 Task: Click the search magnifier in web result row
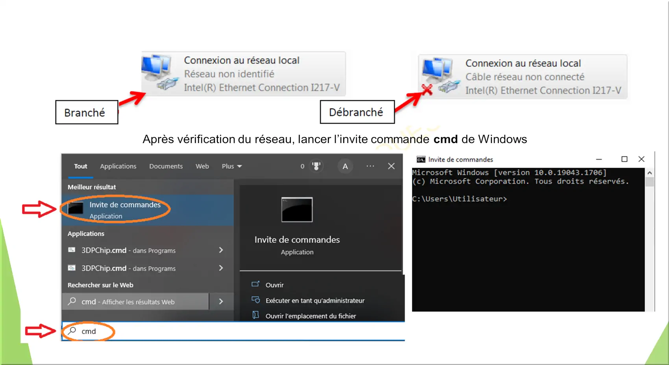click(x=72, y=301)
